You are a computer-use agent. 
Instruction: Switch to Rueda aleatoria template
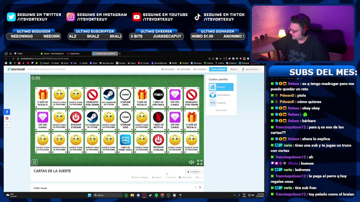[x=221, y=95]
